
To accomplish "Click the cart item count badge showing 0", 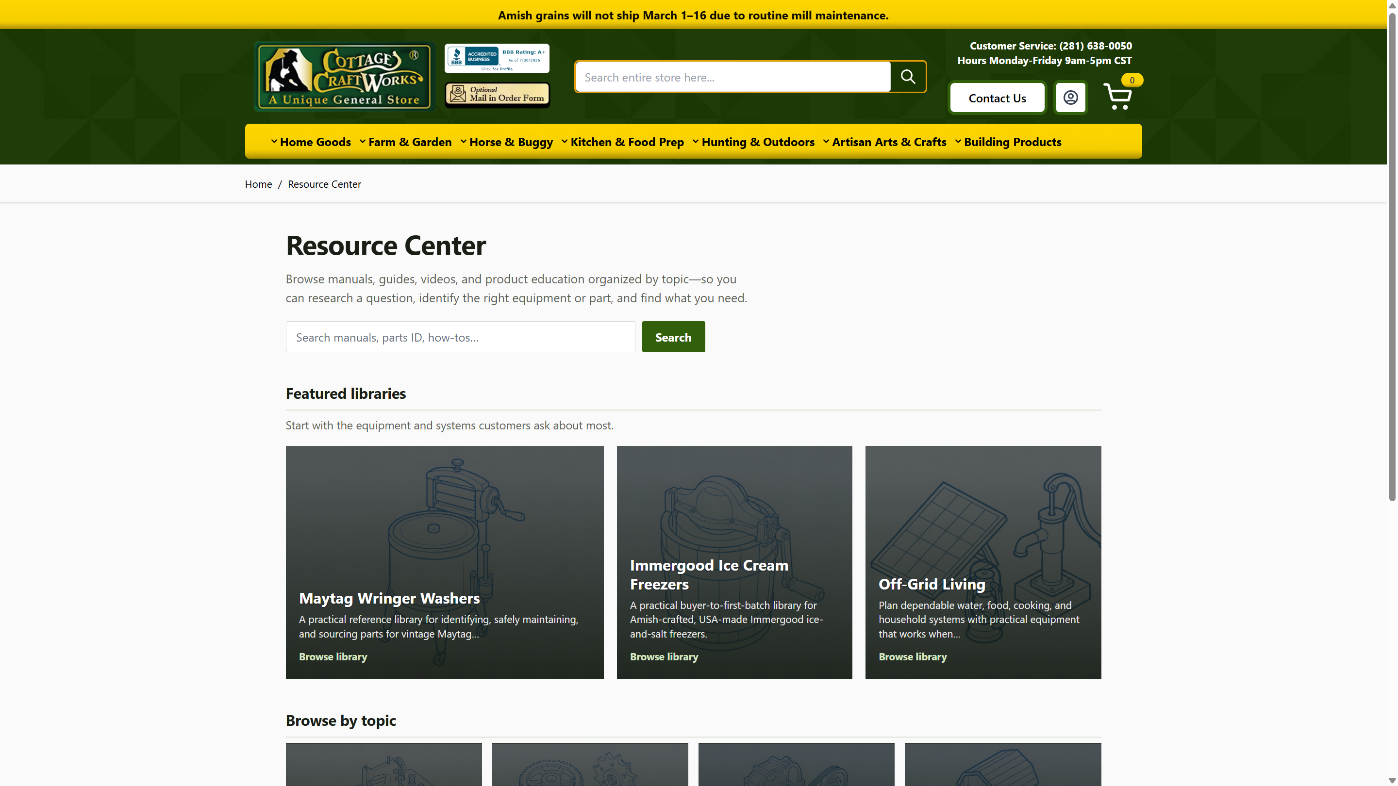I will (1132, 80).
